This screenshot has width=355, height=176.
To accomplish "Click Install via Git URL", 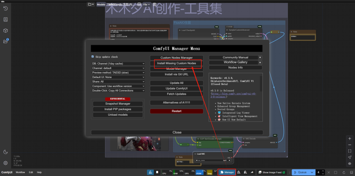I will coord(177,74).
